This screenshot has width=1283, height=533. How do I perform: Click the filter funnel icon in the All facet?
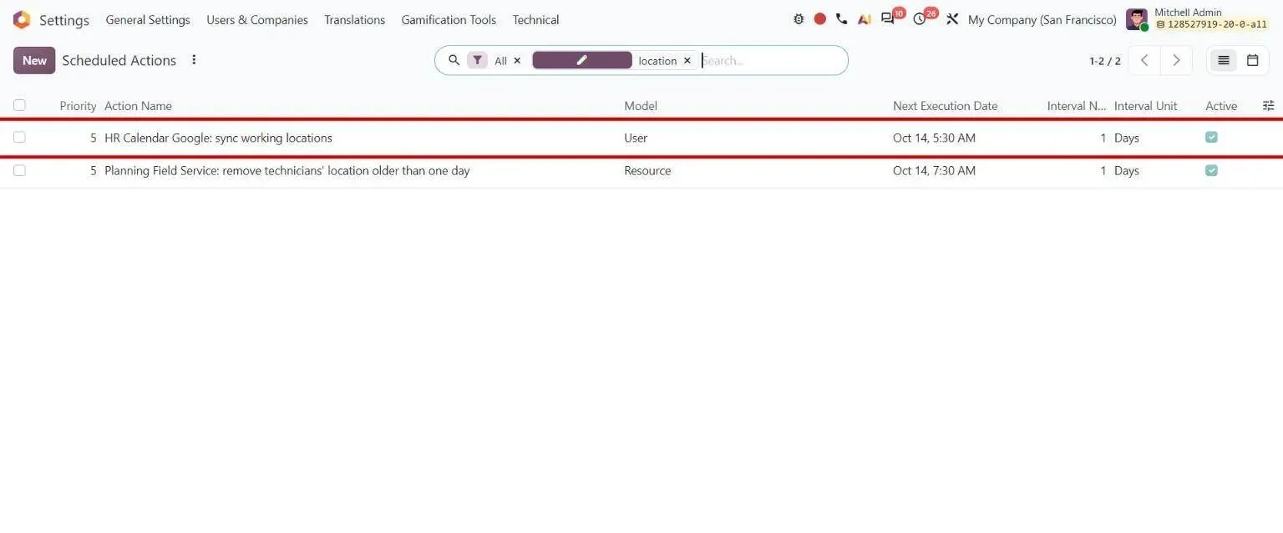point(477,60)
